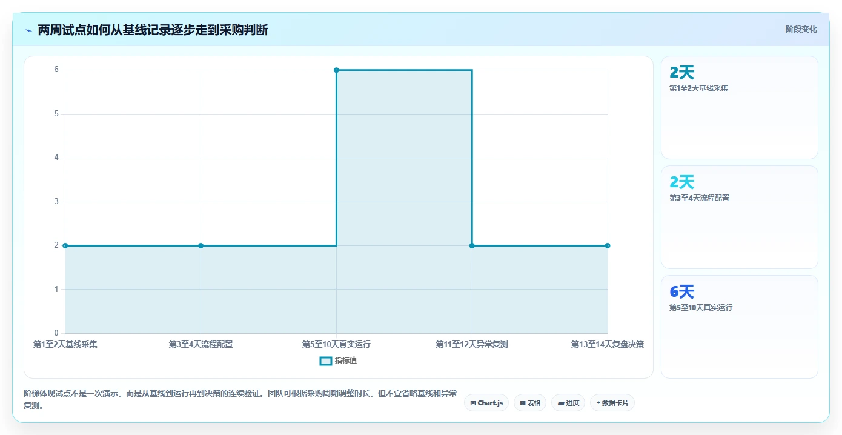The width and height of the screenshot is (842, 435).
Task: Click the x-axis label 第11至12天异常复测
Action: [472, 344]
